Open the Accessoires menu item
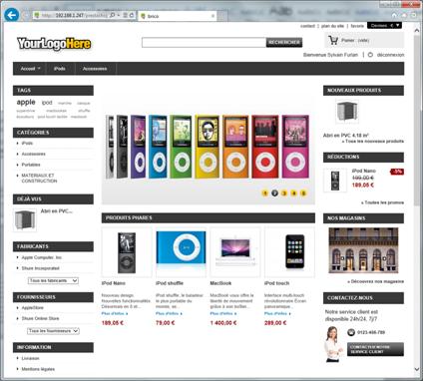This screenshot has width=423, height=381. 95,69
